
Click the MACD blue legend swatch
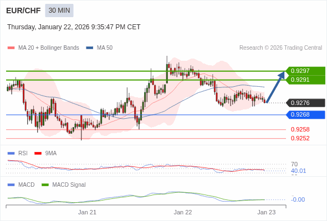[11, 185]
